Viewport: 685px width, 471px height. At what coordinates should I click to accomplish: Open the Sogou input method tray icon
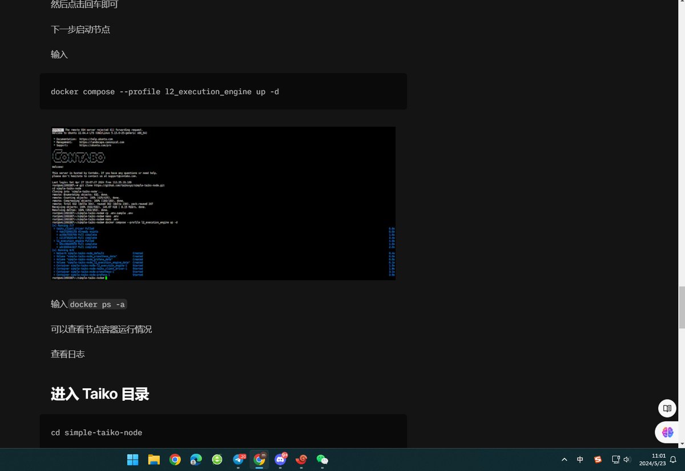598,460
